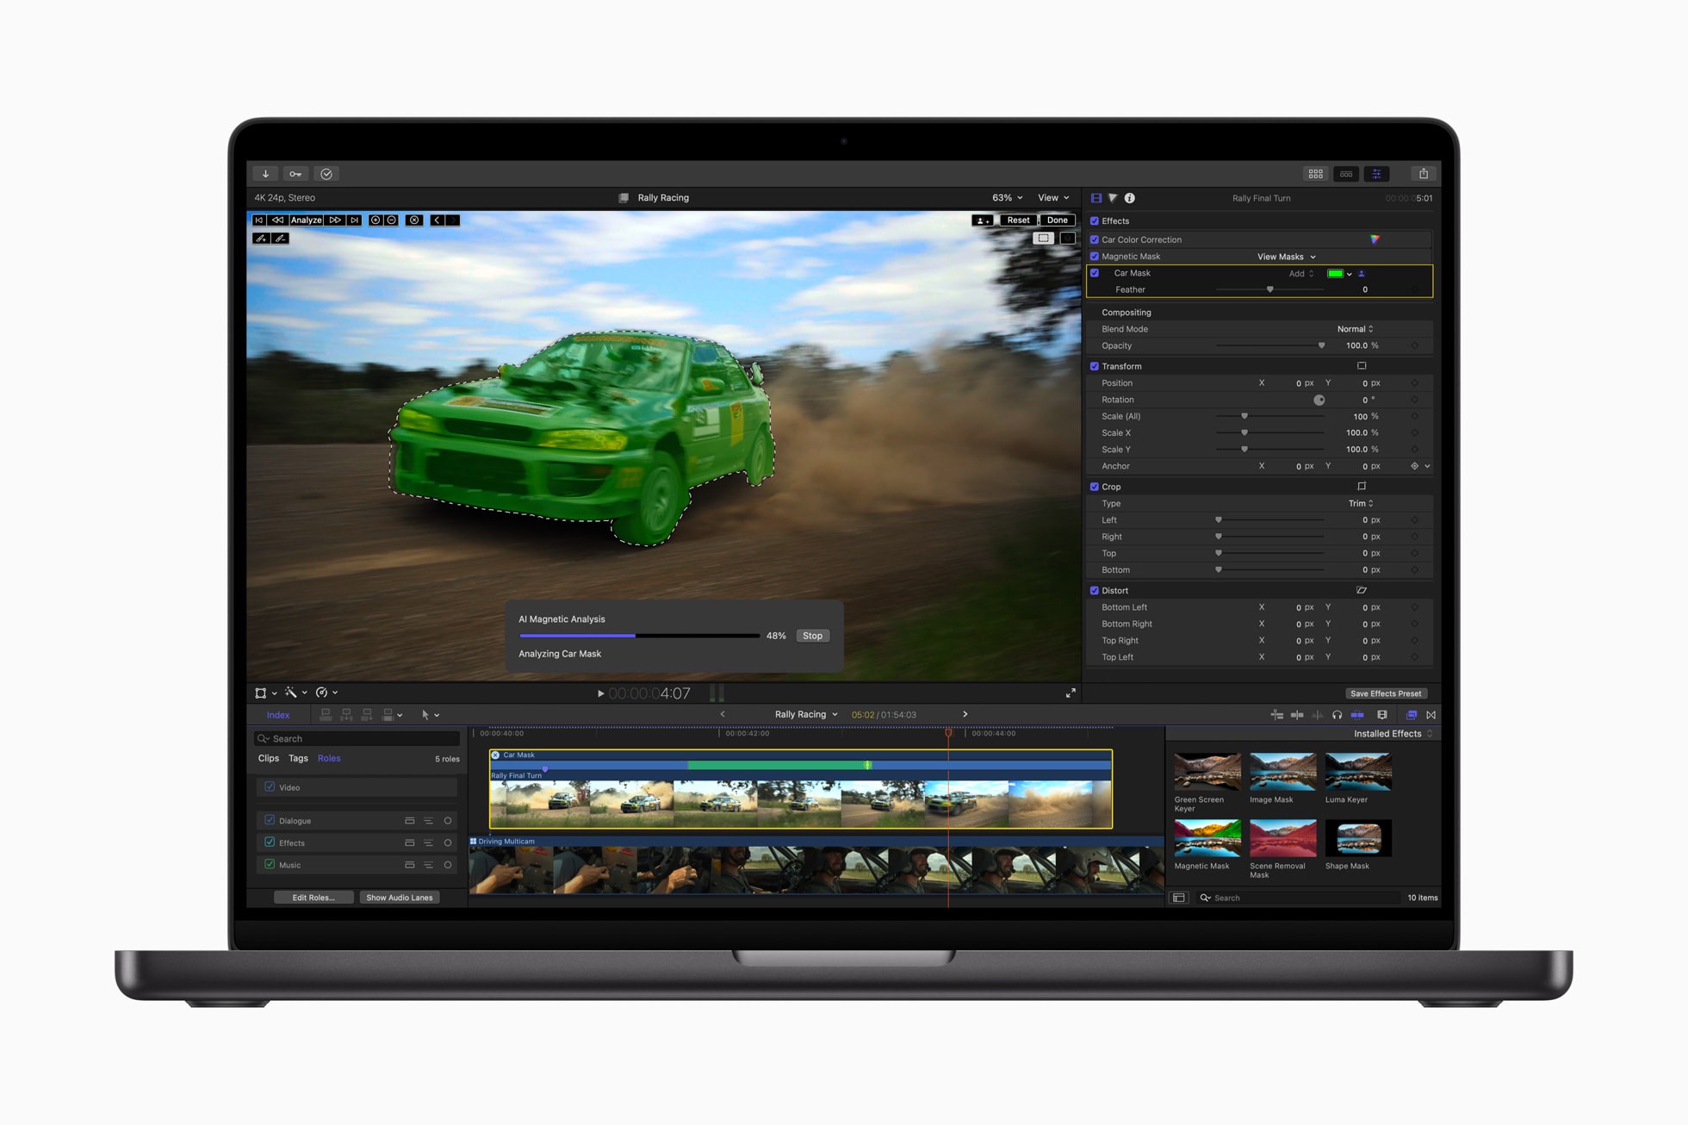Image resolution: width=1688 pixels, height=1125 pixels.
Task: Enable the Video role checkbox
Action: [x=270, y=782]
